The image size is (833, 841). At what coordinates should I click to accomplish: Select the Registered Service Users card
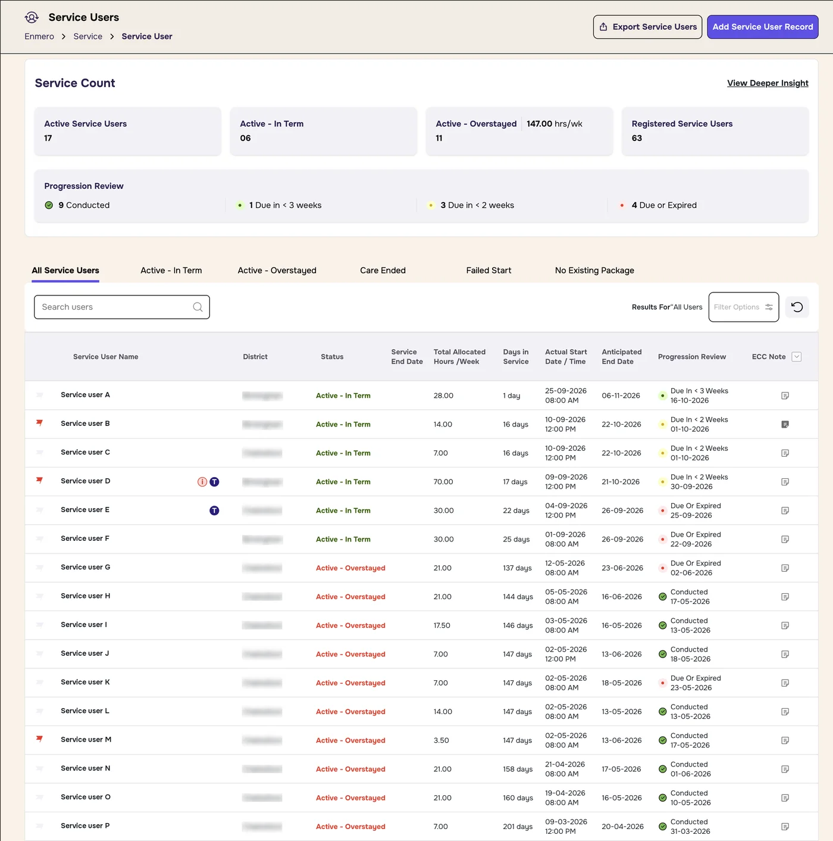point(715,131)
